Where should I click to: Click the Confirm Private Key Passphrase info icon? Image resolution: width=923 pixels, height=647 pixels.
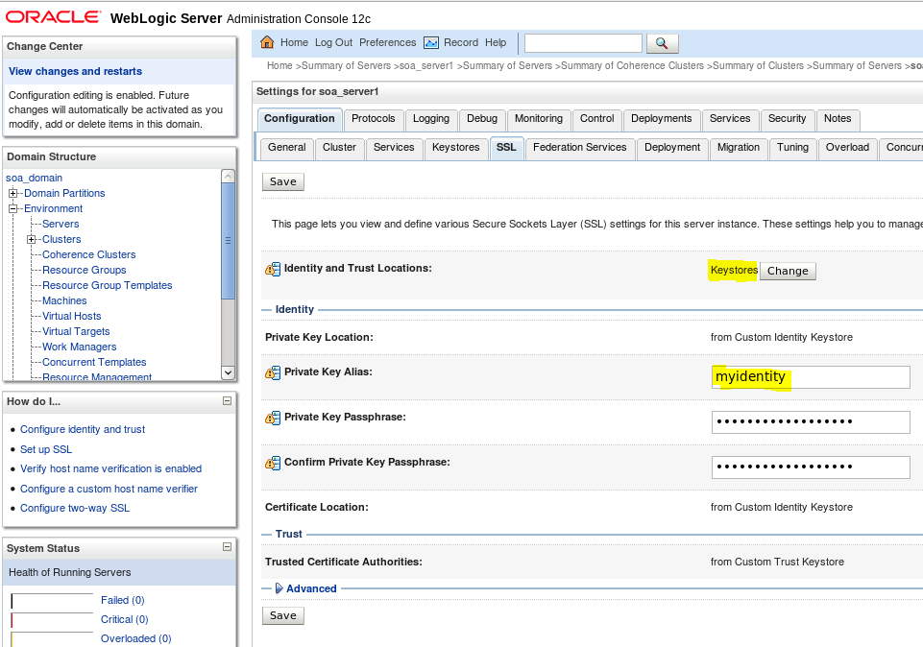273,463
